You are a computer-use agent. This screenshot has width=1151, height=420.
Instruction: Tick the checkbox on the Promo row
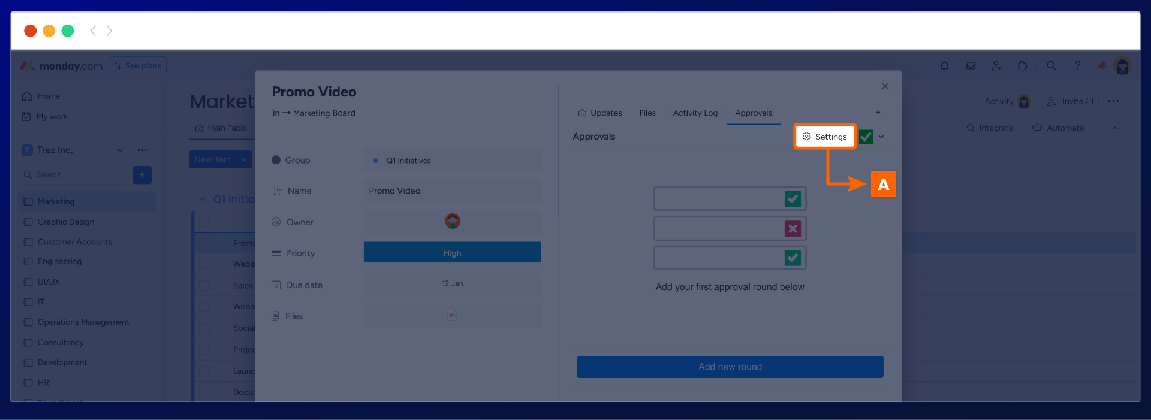(x=204, y=243)
